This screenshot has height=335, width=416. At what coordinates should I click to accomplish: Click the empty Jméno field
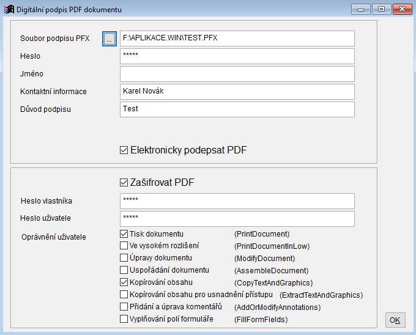tap(237, 74)
